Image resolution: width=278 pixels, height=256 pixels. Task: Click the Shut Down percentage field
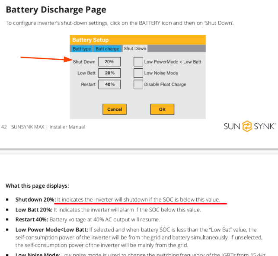(x=109, y=62)
